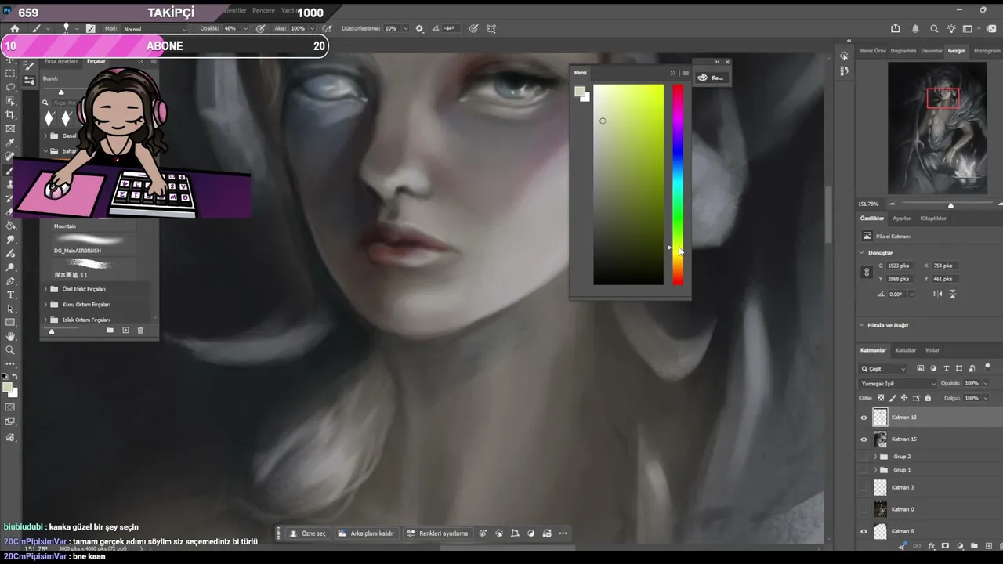The height and width of the screenshot is (564, 1003).
Task: Select the Hand tool
Action: (10, 336)
